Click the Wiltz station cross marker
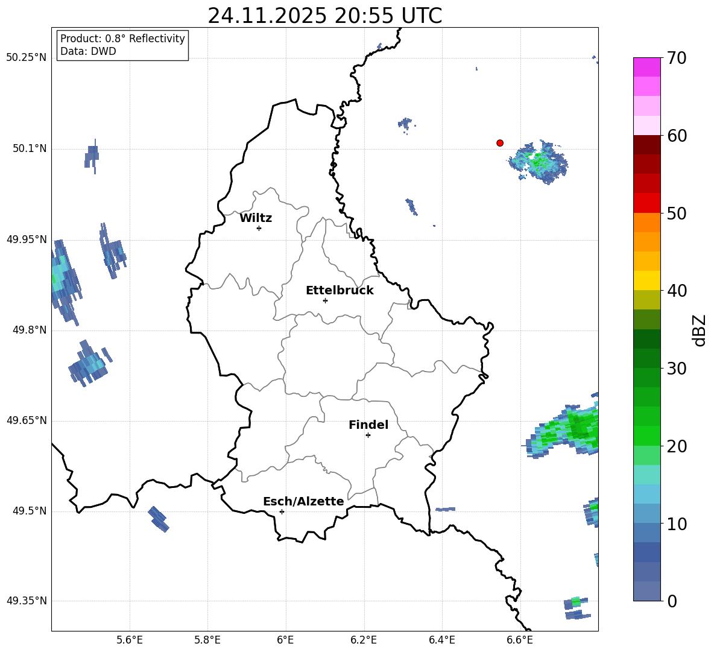 coord(259,228)
